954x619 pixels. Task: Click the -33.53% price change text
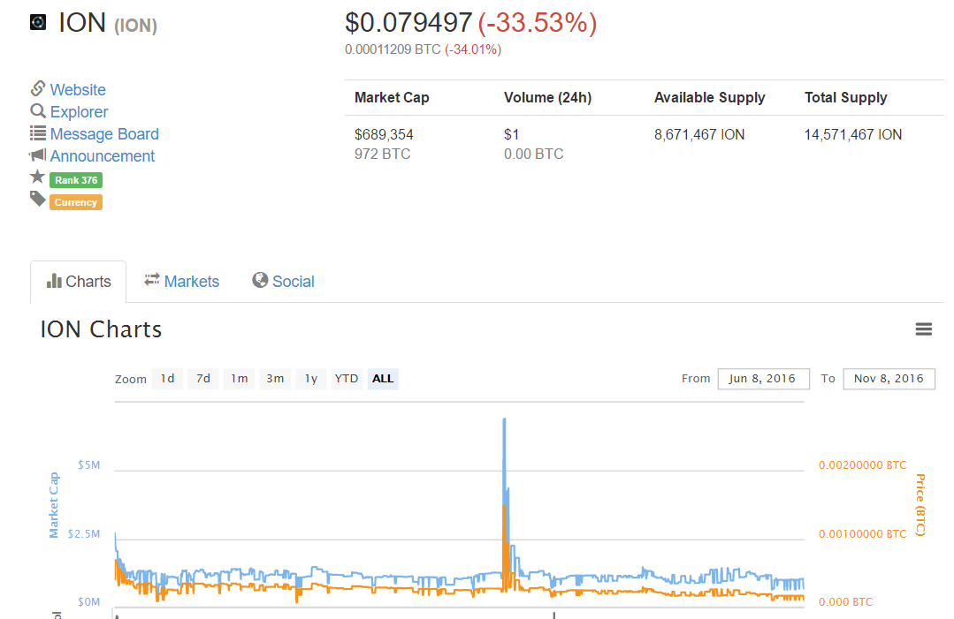tap(538, 23)
